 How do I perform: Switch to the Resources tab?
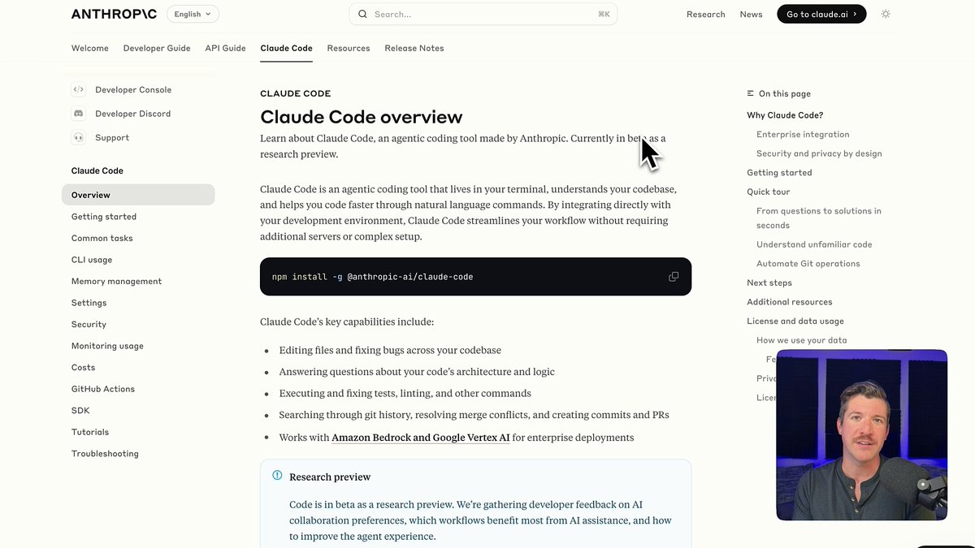click(349, 48)
